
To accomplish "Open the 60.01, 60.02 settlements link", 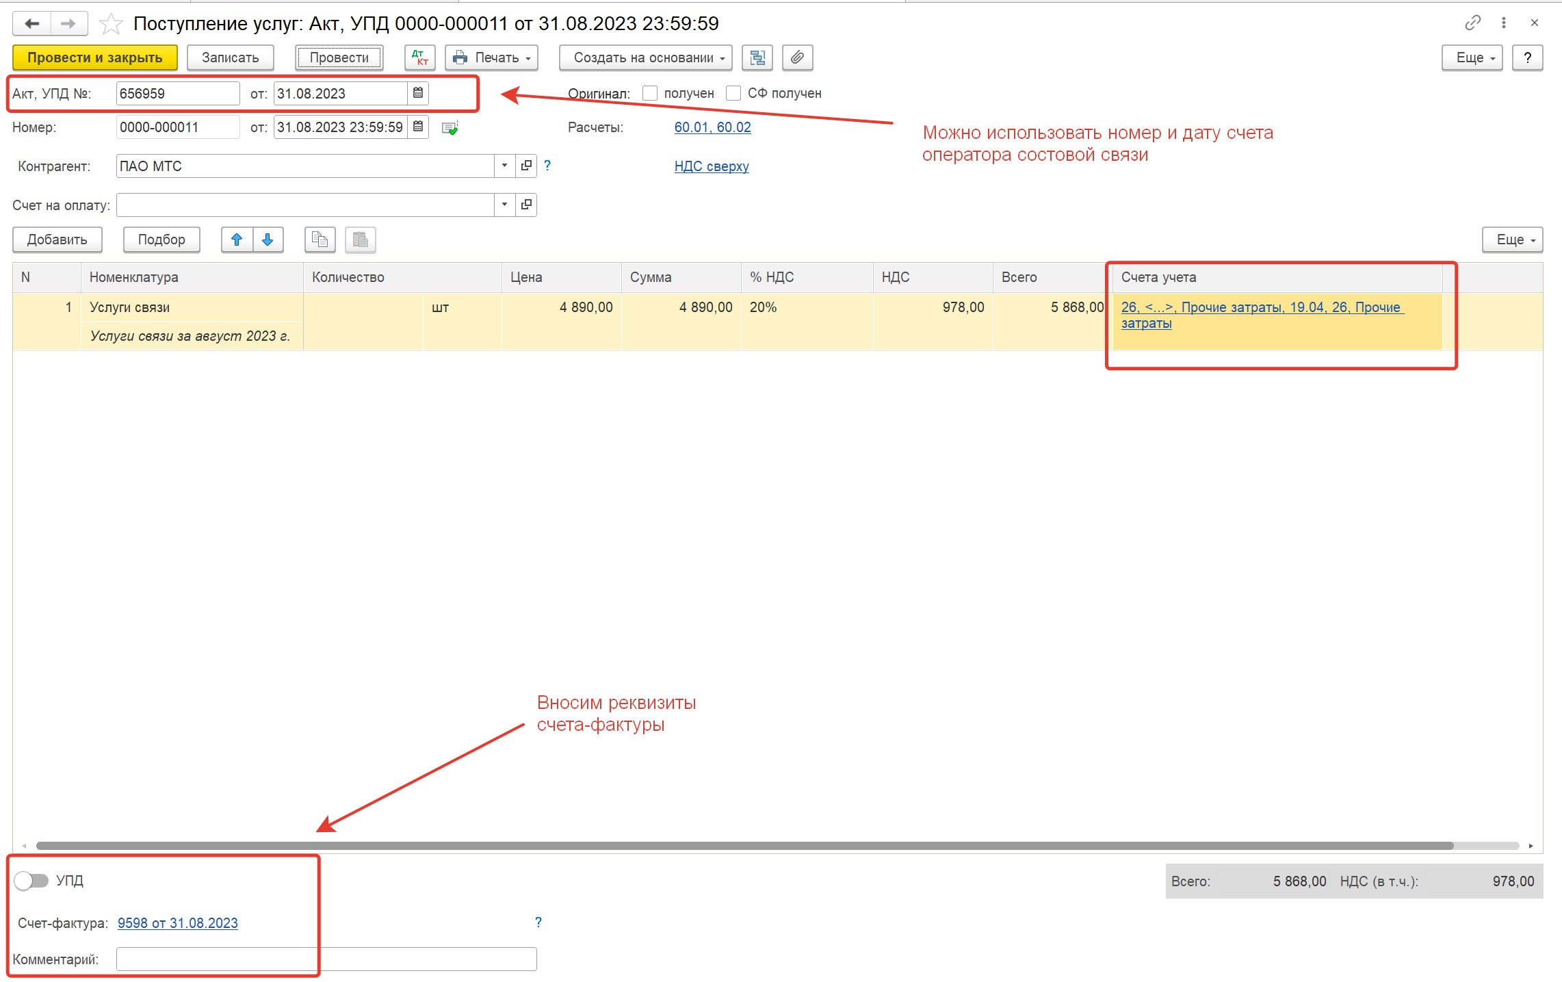I will 712,127.
